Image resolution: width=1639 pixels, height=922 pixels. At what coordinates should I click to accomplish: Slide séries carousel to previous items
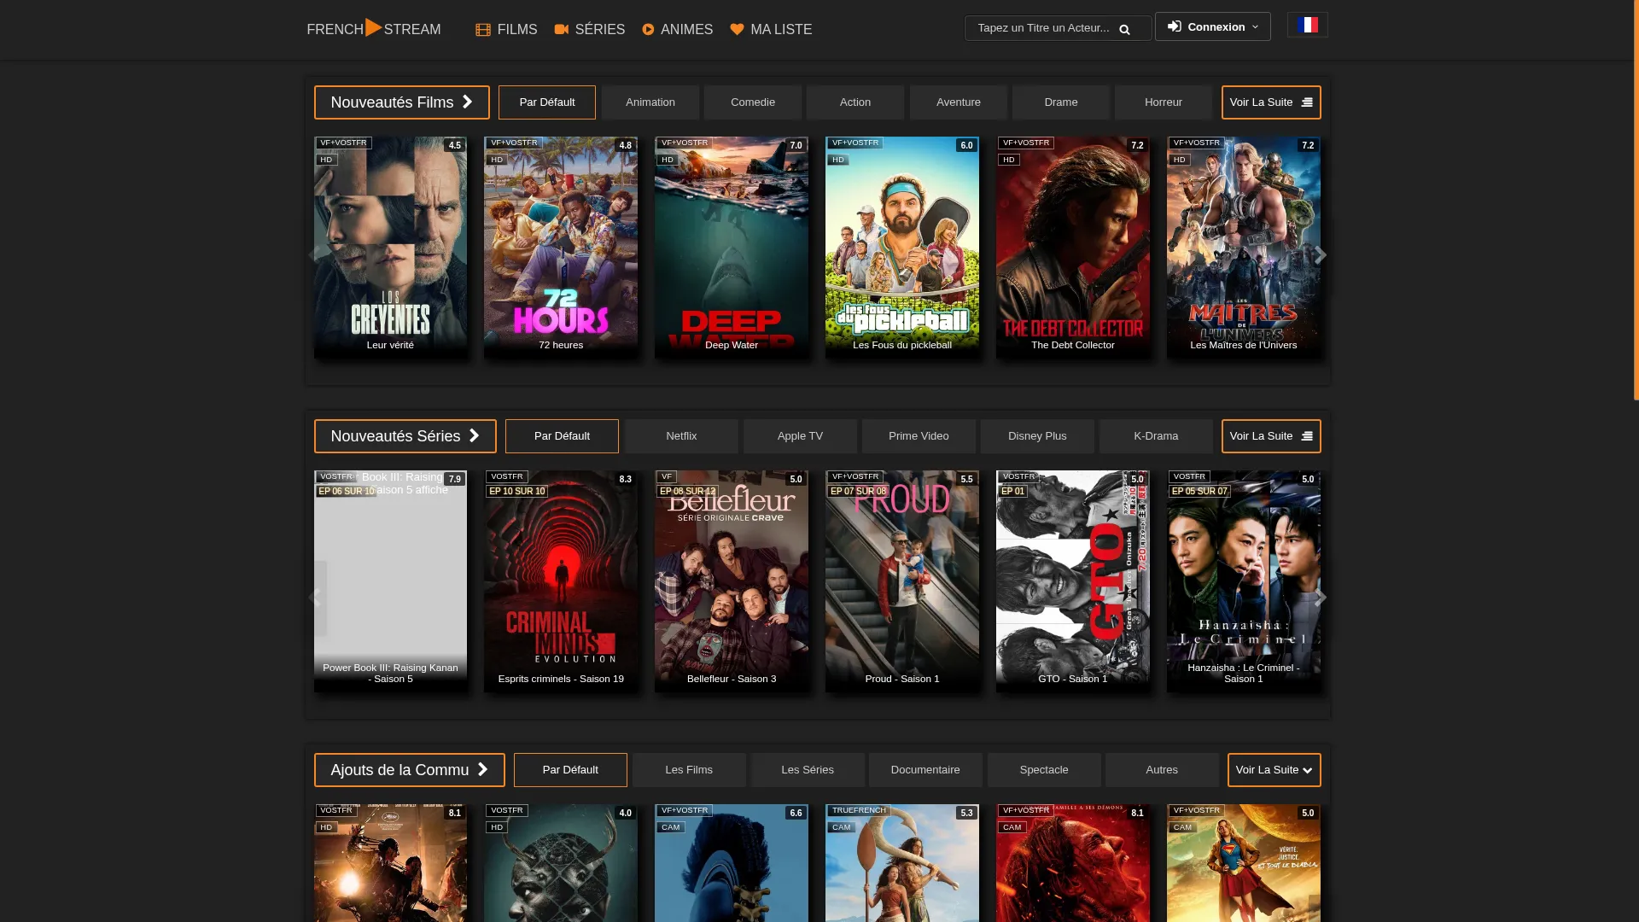(316, 598)
